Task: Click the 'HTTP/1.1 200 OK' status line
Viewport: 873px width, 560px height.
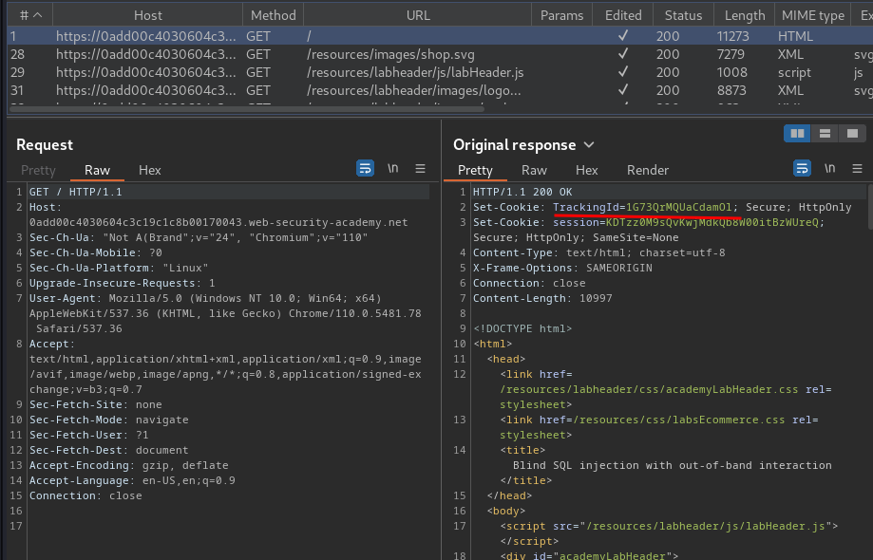Action: [x=522, y=192]
